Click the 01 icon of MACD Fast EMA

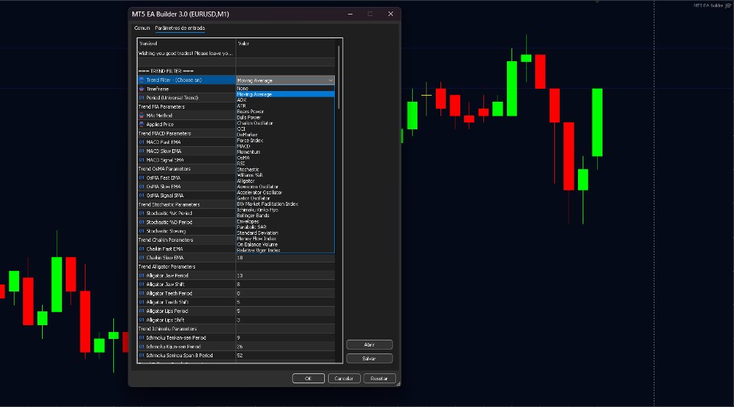pyautogui.click(x=141, y=142)
